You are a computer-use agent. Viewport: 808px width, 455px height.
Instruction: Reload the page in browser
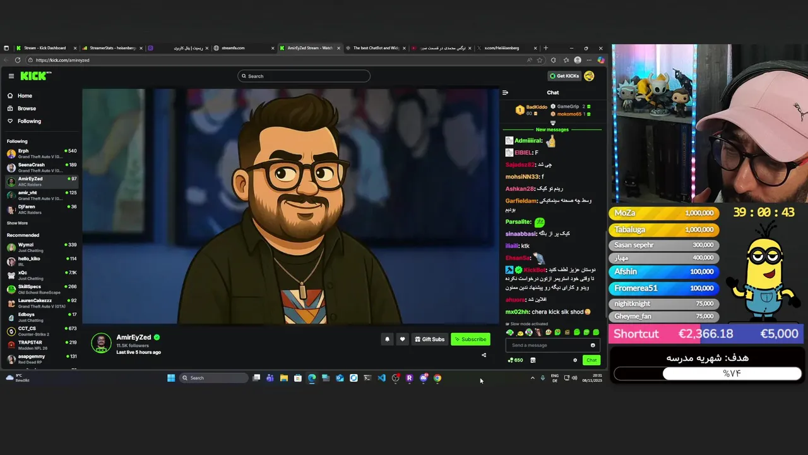point(17,60)
